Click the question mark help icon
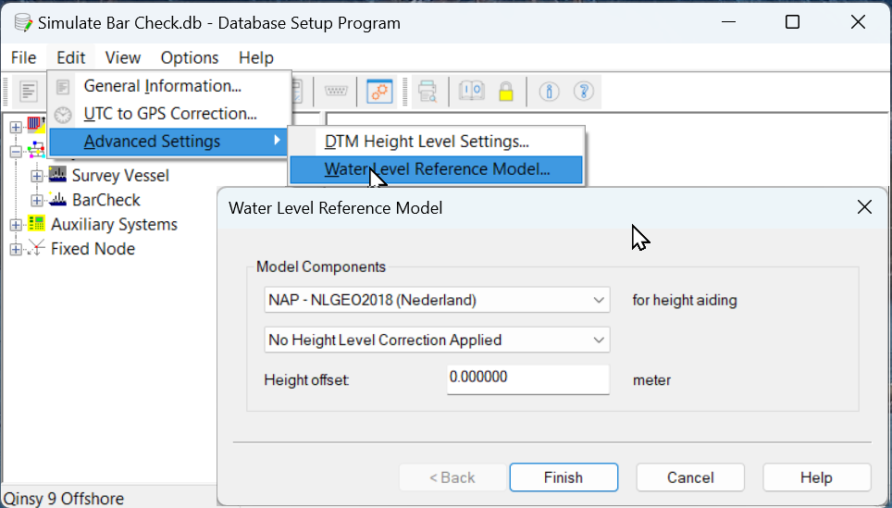The height and width of the screenshot is (508, 892). click(583, 91)
